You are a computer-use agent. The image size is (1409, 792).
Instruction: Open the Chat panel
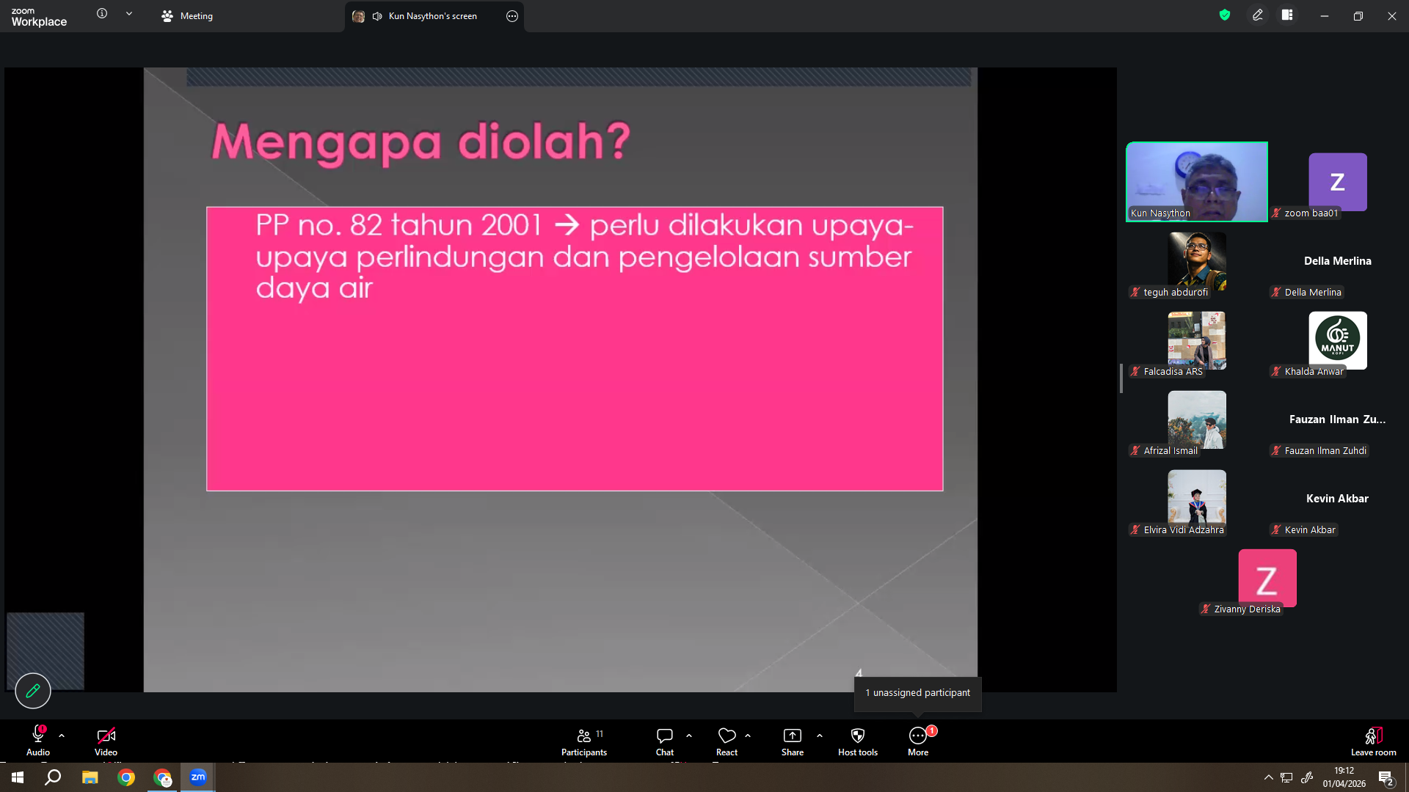pos(665,741)
